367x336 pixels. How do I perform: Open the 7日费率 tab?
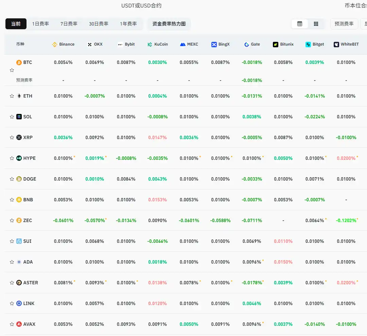(x=69, y=24)
